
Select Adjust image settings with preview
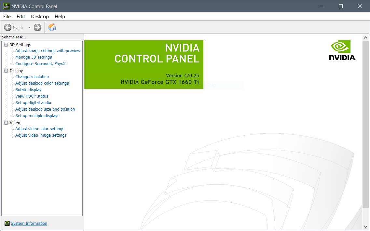(x=48, y=50)
